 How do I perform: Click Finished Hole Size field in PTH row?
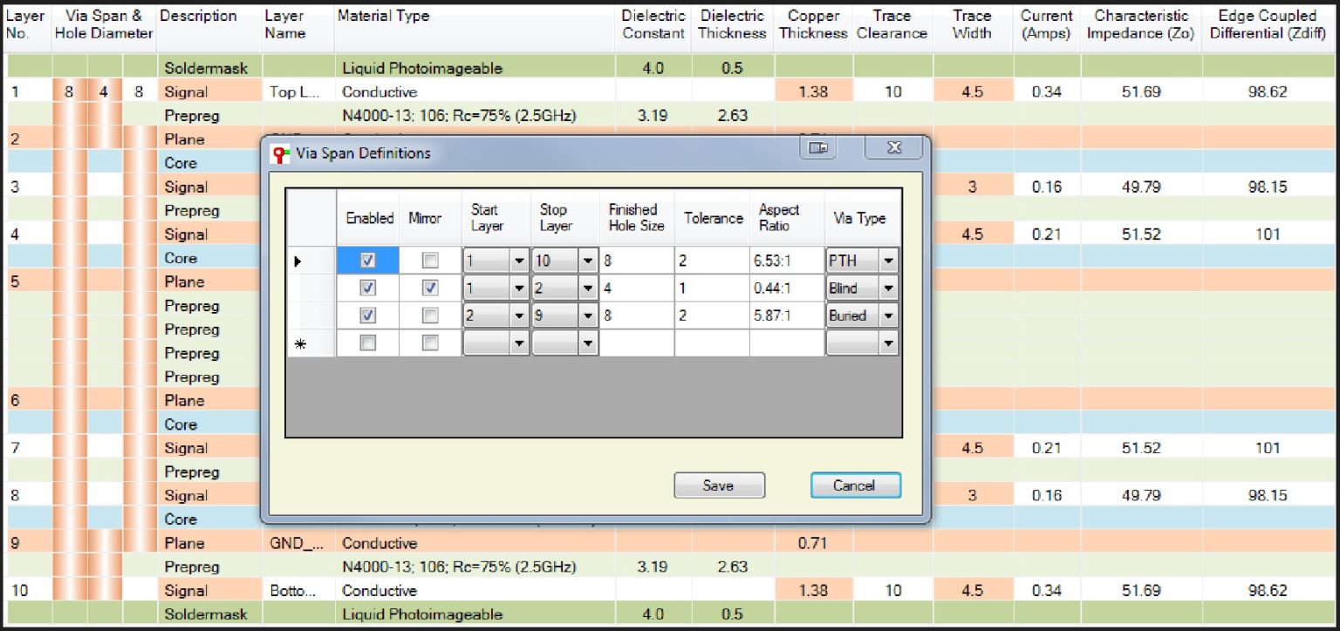(x=636, y=260)
